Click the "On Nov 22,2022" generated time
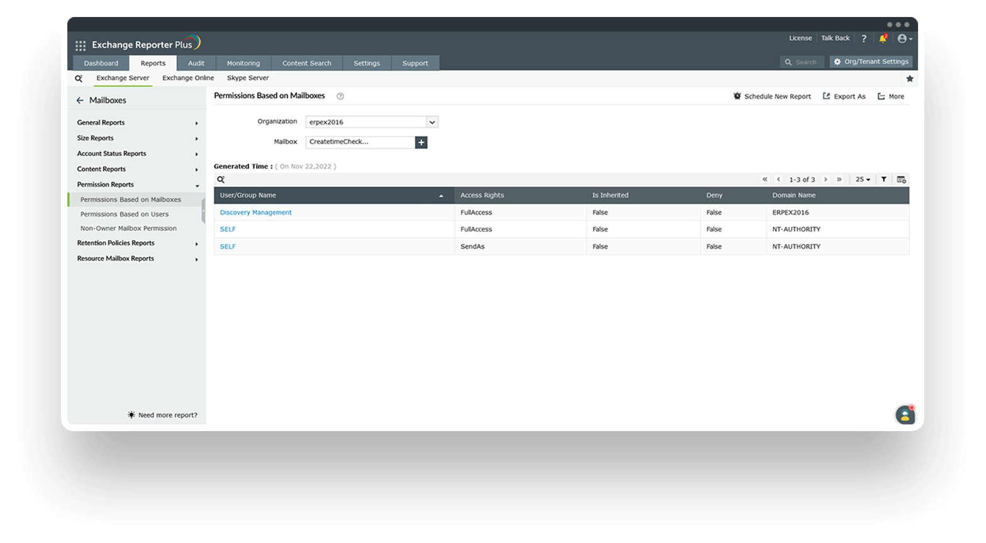This screenshot has height=543, width=986. pyautogui.click(x=306, y=167)
